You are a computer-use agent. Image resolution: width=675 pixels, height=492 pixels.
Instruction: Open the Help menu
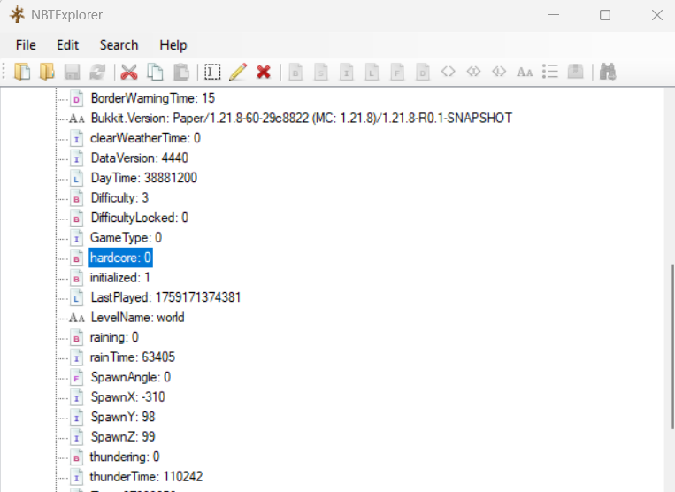173,45
